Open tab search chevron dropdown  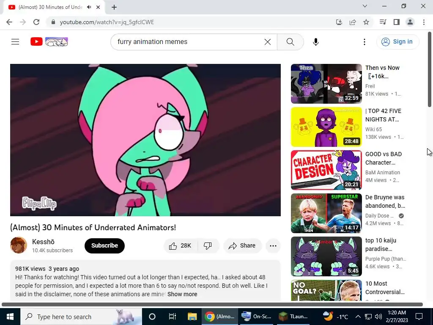click(365, 6)
